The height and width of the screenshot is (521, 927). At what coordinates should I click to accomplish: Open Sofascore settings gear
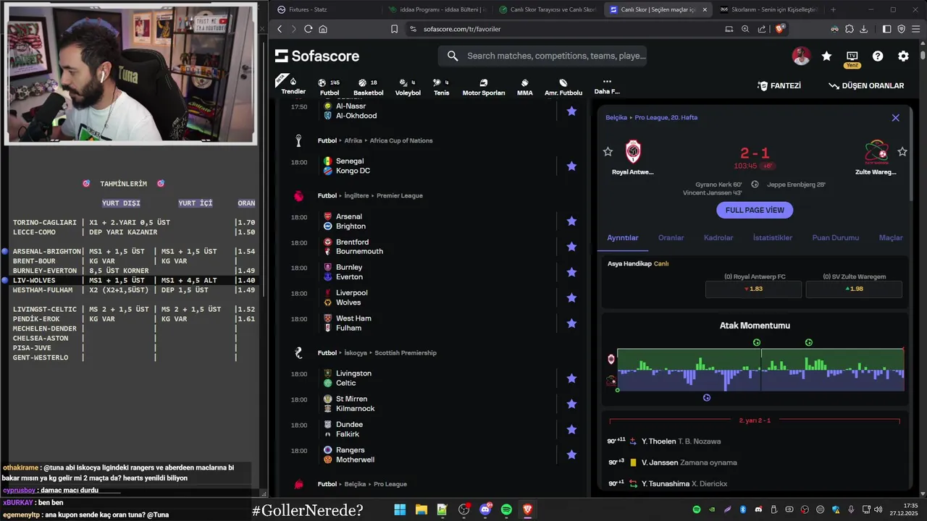[903, 56]
